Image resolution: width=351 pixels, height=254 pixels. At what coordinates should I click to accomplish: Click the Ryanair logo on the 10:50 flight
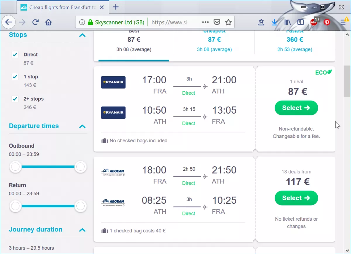[x=113, y=113]
